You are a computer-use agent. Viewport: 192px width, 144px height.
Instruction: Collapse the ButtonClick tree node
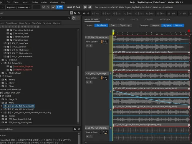[1, 63]
